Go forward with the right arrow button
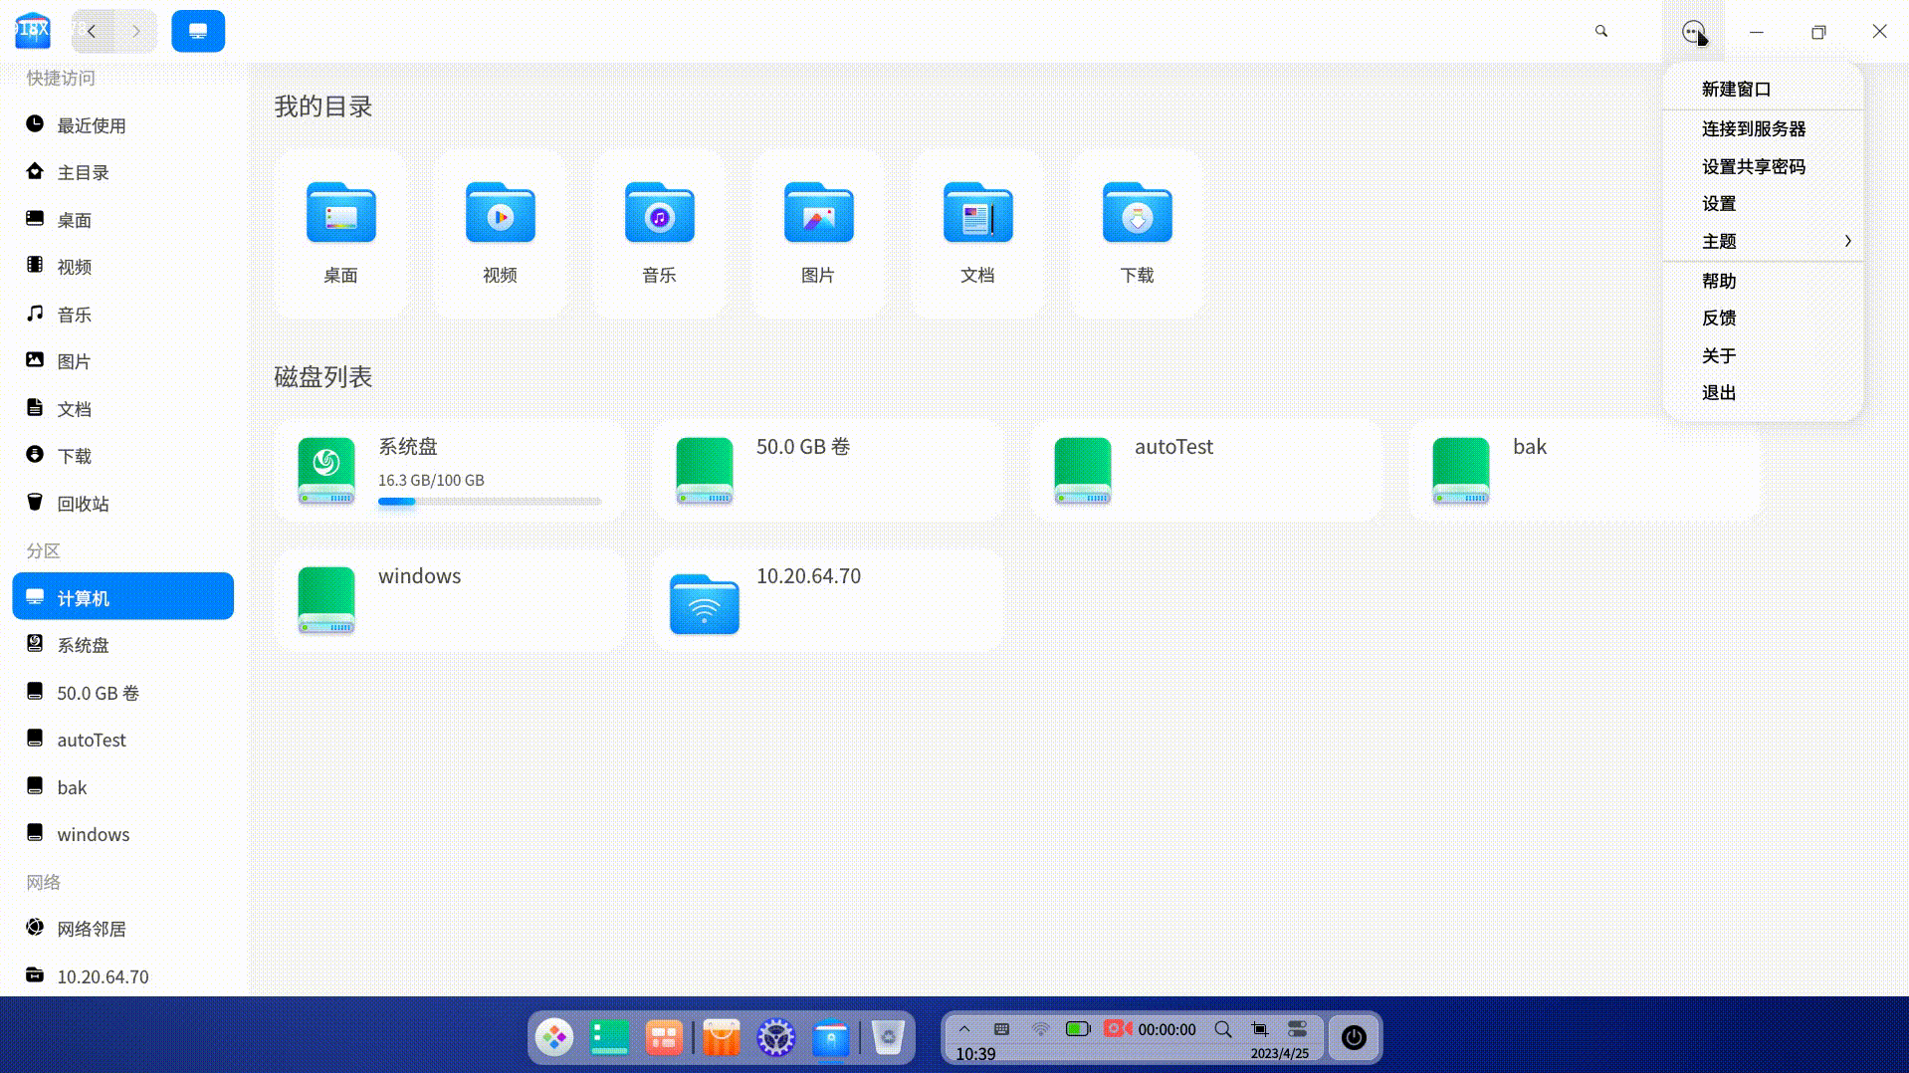The image size is (1909, 1073). pos(136,31)
